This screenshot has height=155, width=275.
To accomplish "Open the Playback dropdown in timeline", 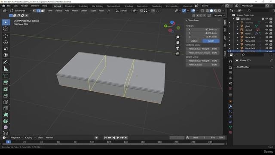I will click(x=16, y=138).
